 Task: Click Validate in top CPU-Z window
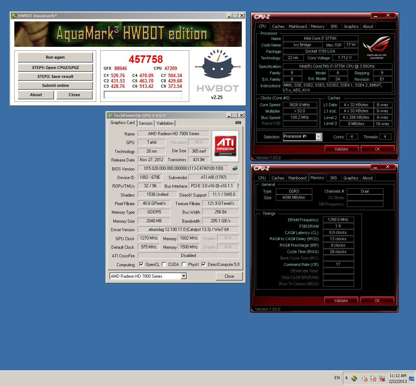coord(341,149)
